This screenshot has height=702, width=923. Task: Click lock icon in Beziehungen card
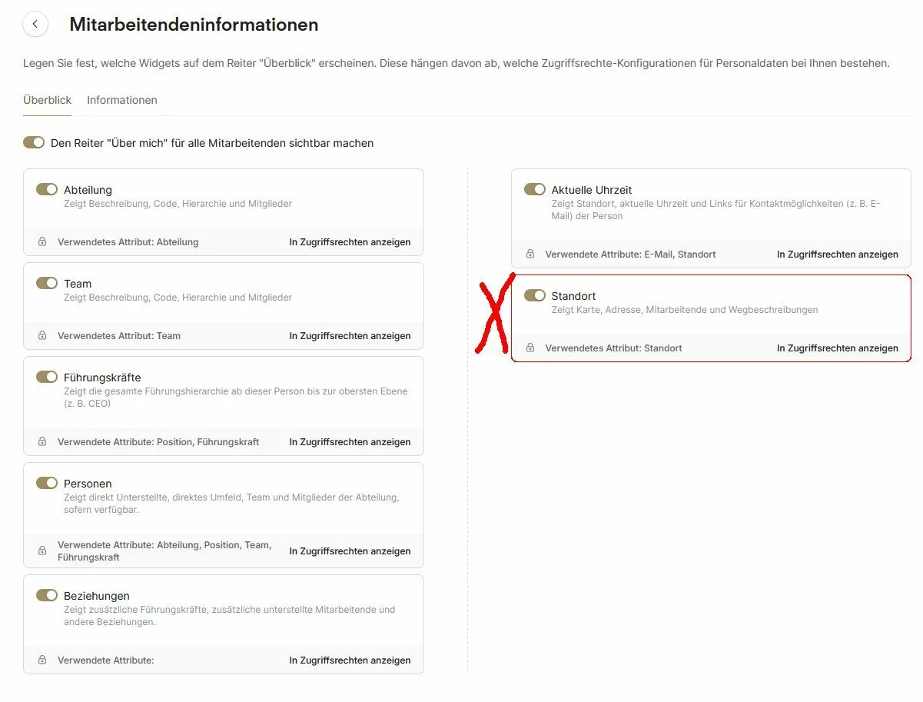[42, 660]
